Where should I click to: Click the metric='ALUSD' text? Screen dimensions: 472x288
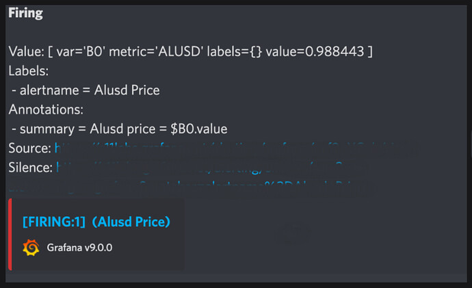click(x=156, y=51)
